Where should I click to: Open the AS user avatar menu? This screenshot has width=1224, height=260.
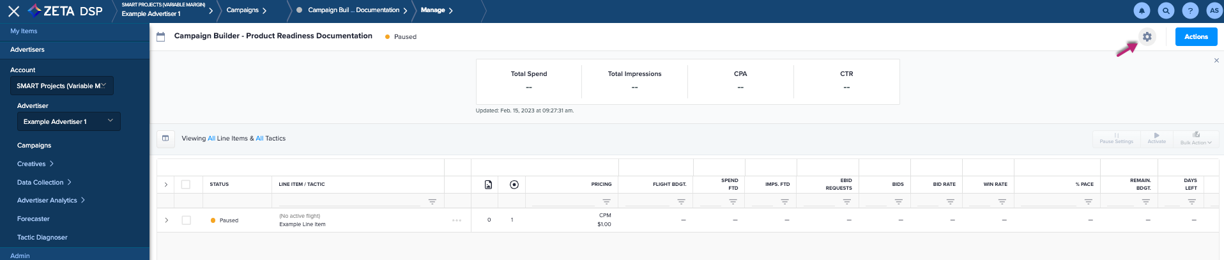[x=1214, y=11]
